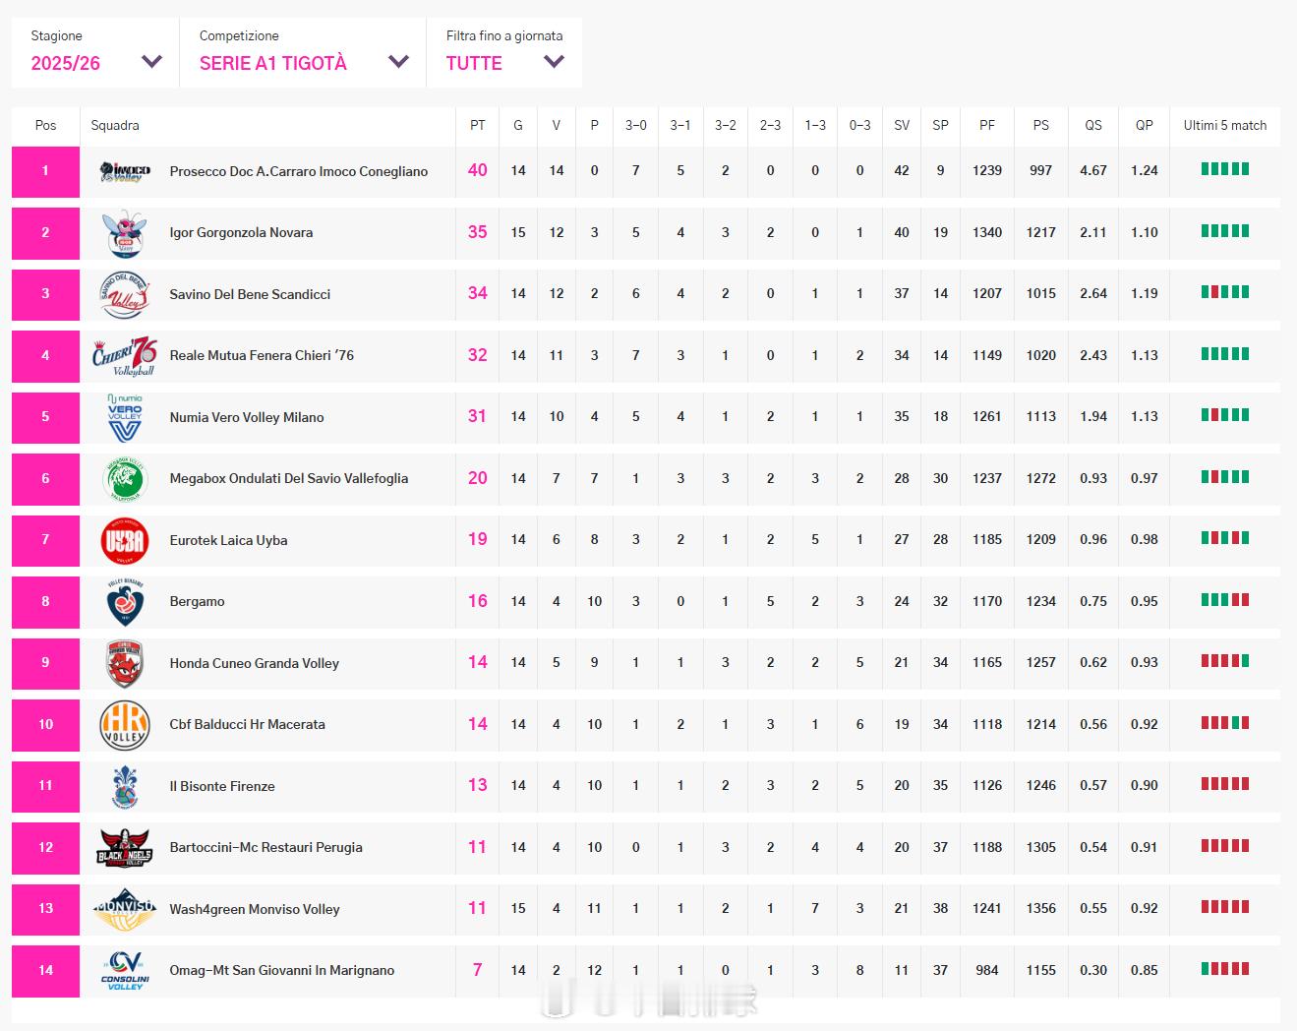1297x1031 pixels.
Task: Click the Black Angels Perugia logo
Action: coord(125,848)
